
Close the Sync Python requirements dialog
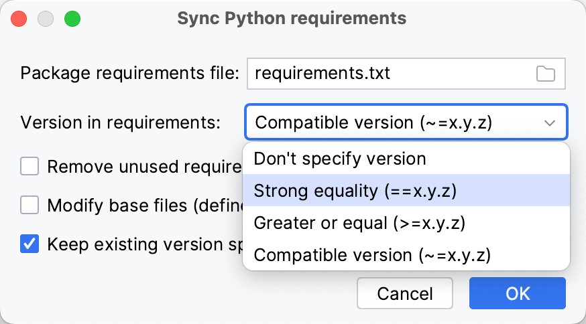19,18
